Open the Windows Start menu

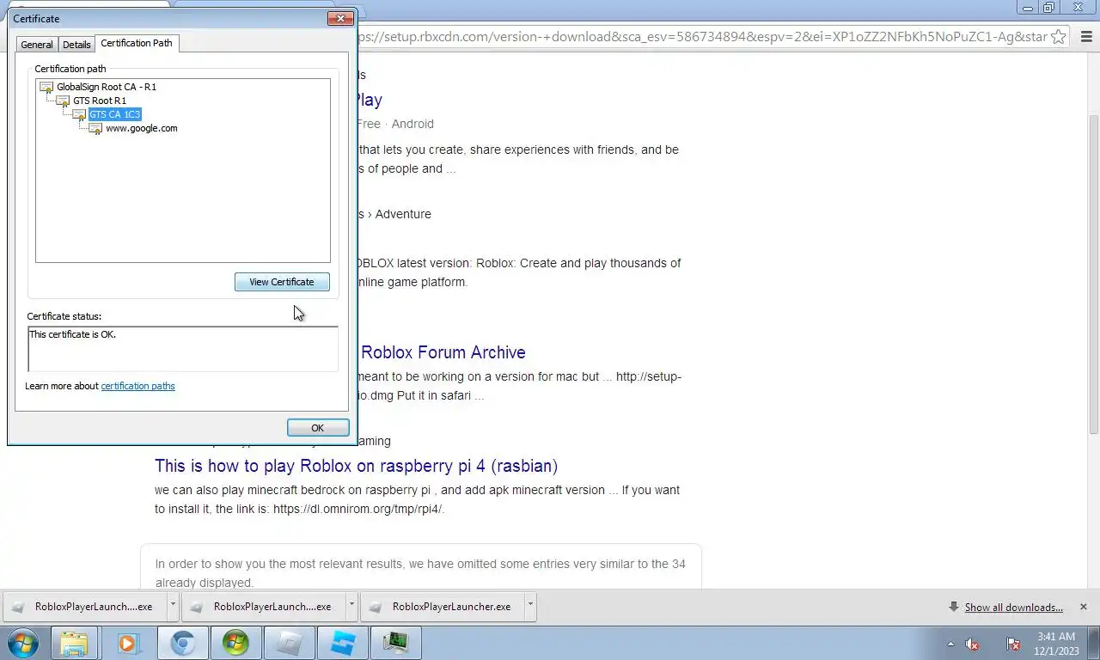[22, 643]
